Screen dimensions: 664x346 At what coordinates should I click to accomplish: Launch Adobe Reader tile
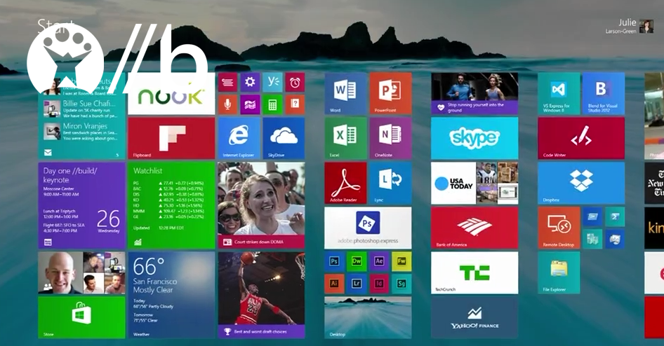coord(345,183)
